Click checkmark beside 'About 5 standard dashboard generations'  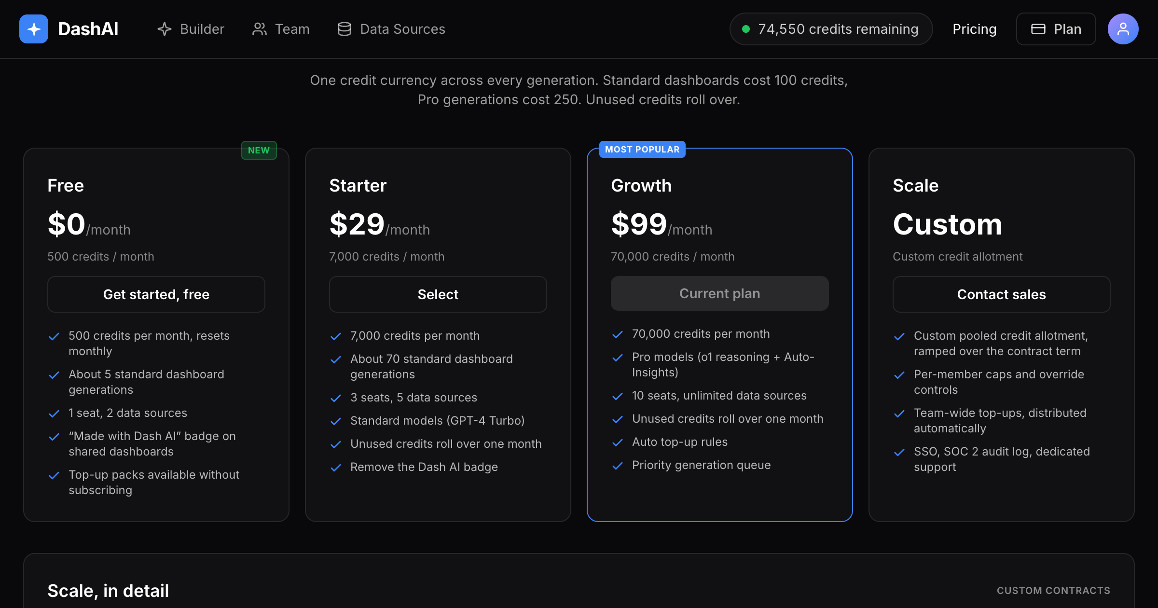pyautogui.click(x=54, y=375)
